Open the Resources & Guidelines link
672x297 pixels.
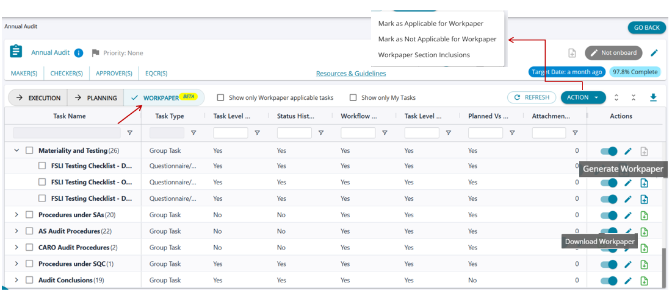pos(351,74)
